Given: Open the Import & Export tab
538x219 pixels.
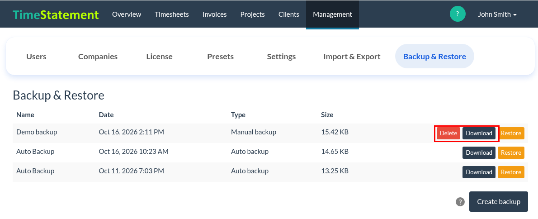Looking at the screenshot, I should (352, 56).
